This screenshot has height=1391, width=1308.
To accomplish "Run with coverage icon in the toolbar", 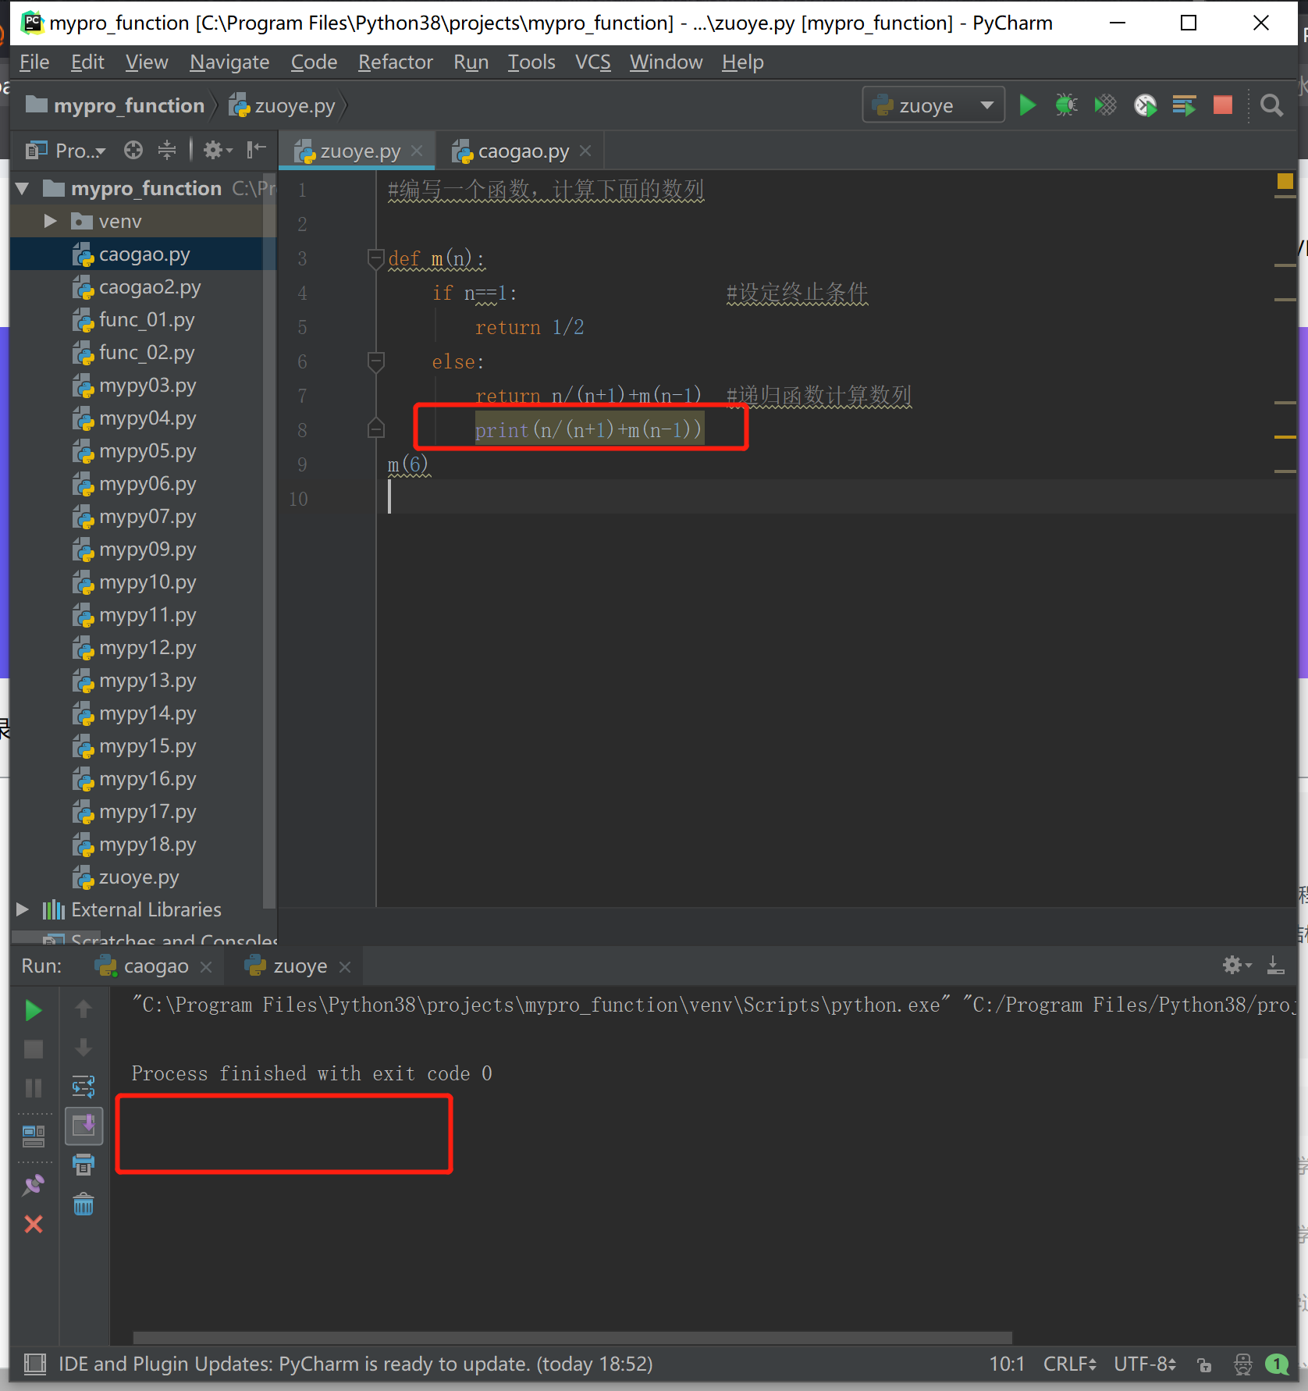I will click(1105, 105).
